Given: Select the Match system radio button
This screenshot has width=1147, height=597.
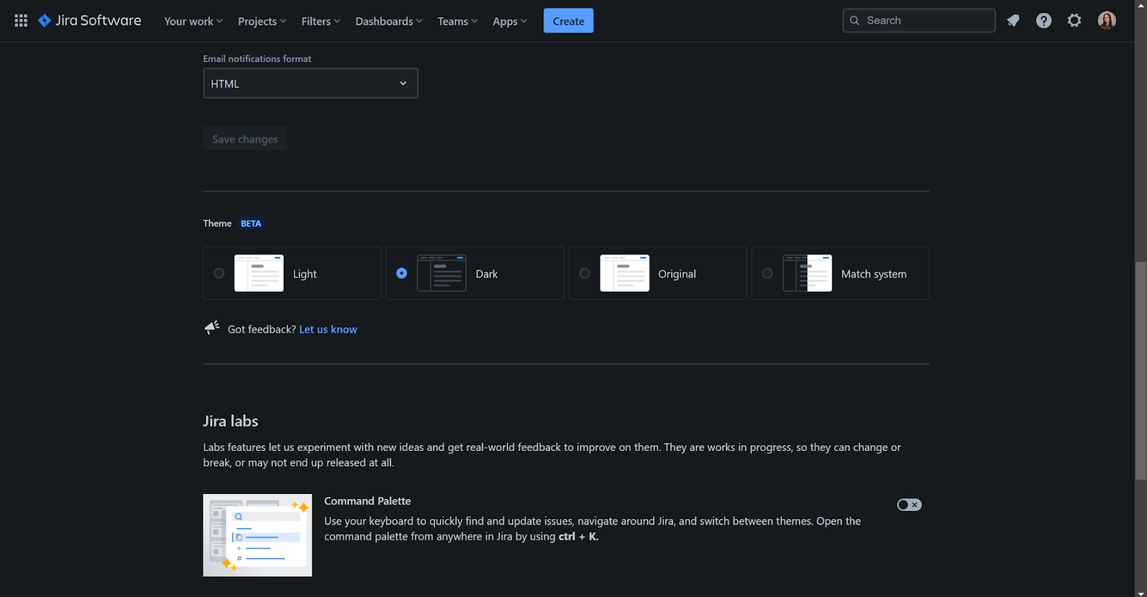Looking at the screenshot, I should (767, 273).
